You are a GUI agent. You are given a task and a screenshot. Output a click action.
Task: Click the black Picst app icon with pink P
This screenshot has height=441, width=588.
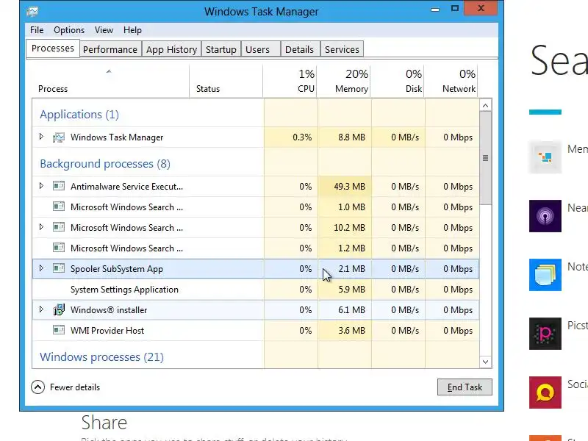tap(545, 334)
